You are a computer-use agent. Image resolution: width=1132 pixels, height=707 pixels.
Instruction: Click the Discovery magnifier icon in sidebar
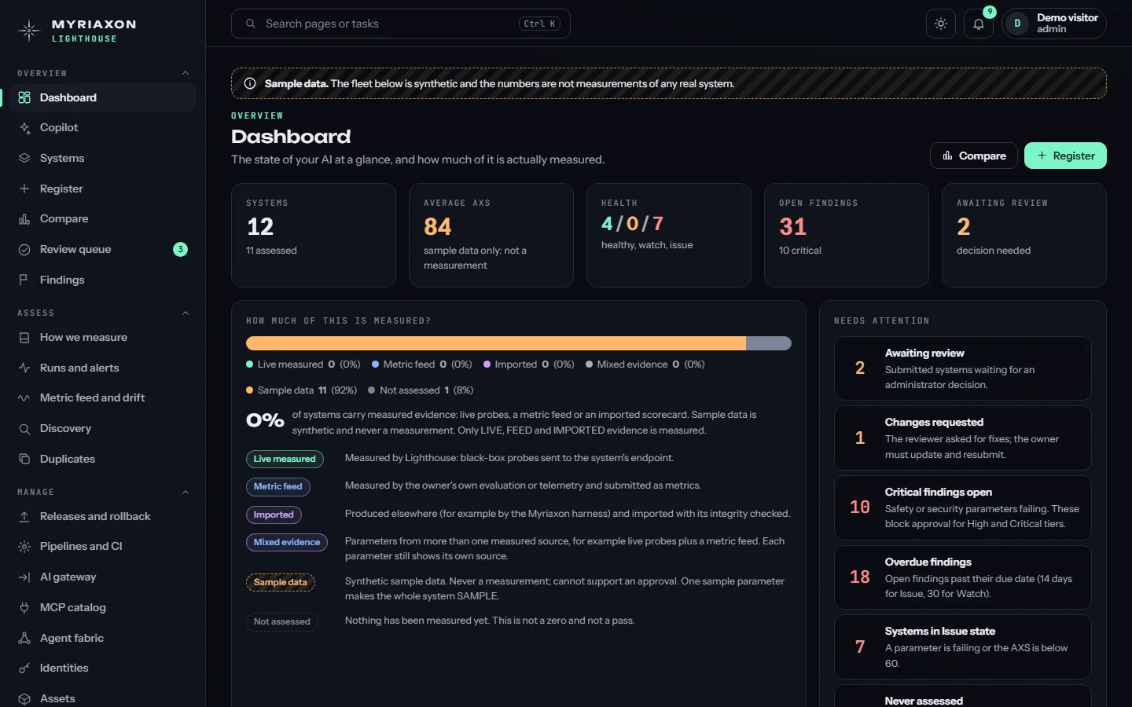[24, 429]
